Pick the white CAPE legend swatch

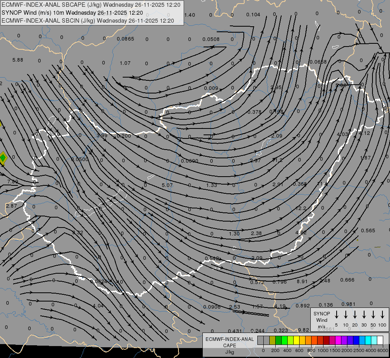coord(380,340)
